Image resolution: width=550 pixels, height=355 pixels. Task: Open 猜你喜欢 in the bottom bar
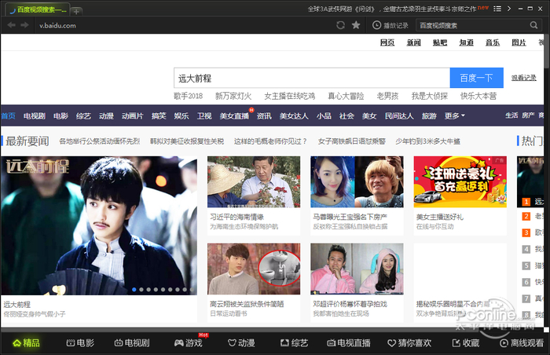click(409, 342)
